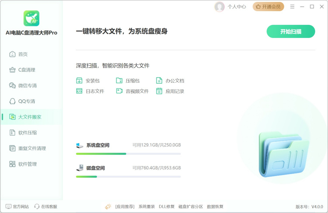Screen dimensions: 328x213
Task: Open 个人中心 user center
Action: pyautogui.click(x=237, y=7)
